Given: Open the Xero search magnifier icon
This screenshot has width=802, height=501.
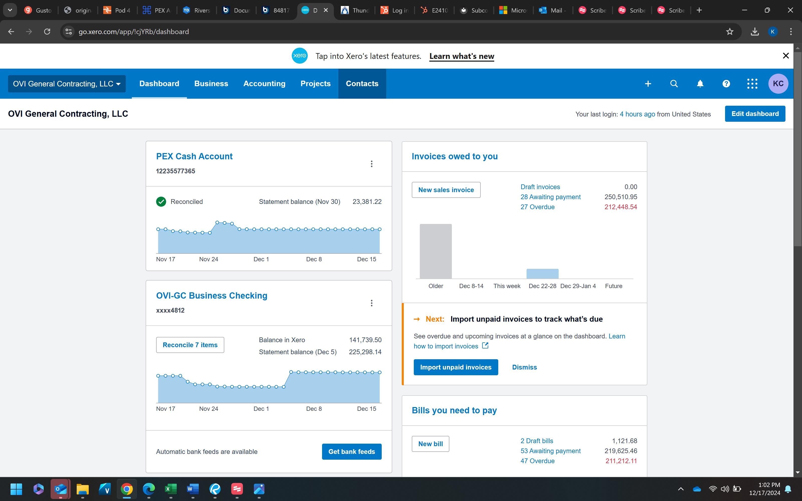Looking at the screenshot, I should (x=674, y=84).
